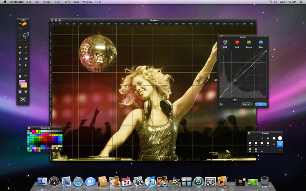Click the full screen mode icon in Tools

click(x=23, y=99)
